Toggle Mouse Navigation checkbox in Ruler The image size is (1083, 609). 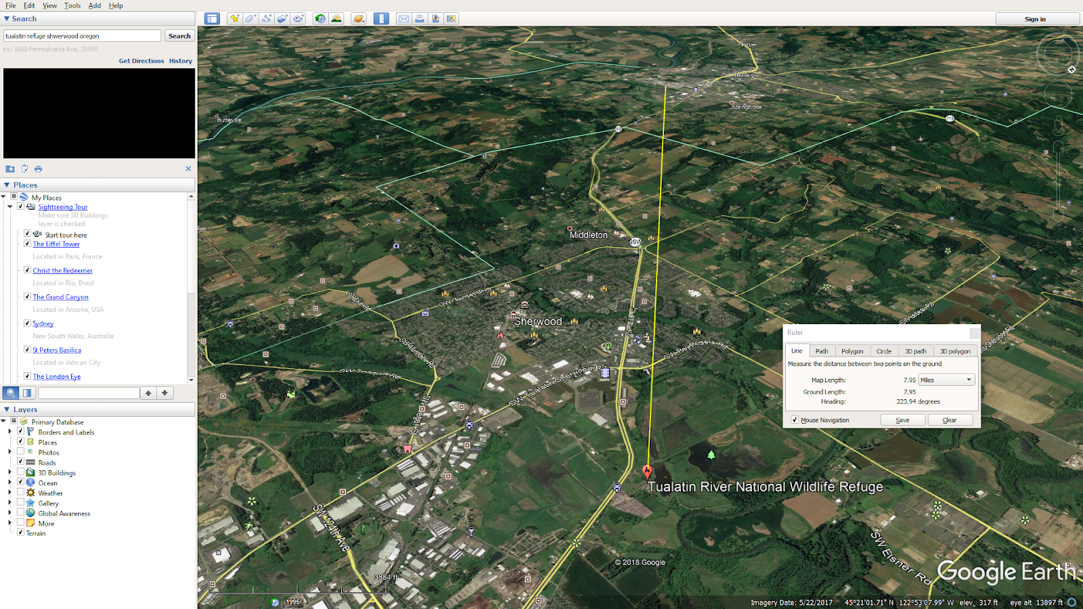[x=795, y=420]
